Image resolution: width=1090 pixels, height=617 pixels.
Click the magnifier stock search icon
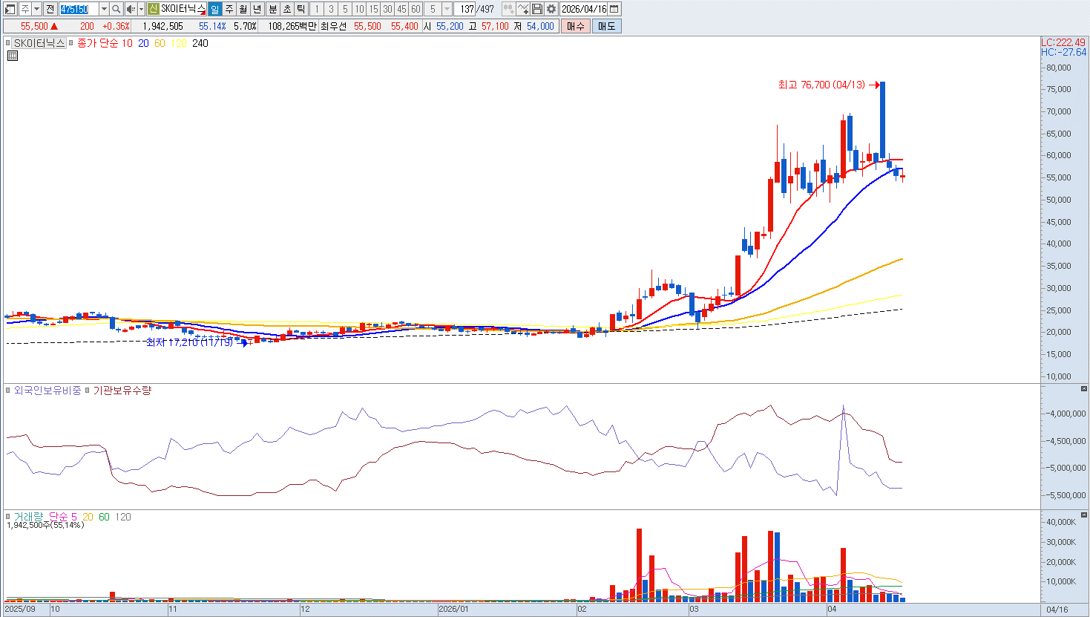click(116, 9)
